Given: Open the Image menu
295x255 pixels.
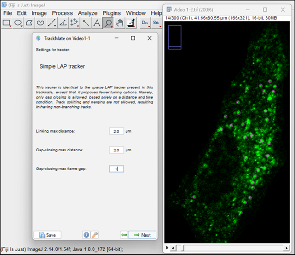Looking at the screenshot, I should (39, 13).
